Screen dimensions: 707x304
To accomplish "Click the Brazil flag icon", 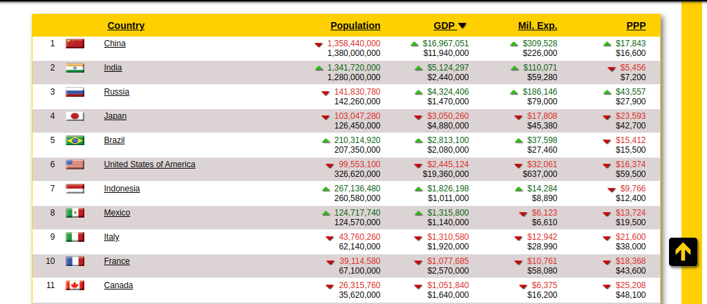I will pyautogui.click(x=75, y=140).
